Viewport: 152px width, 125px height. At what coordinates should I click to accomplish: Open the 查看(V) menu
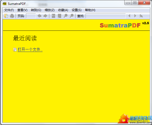(x=22, y=10)
